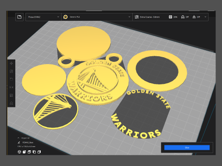The height and width of the screenshot is (166, 222).
Task: Collapse the Object list expander
Action: click(18, 138)
